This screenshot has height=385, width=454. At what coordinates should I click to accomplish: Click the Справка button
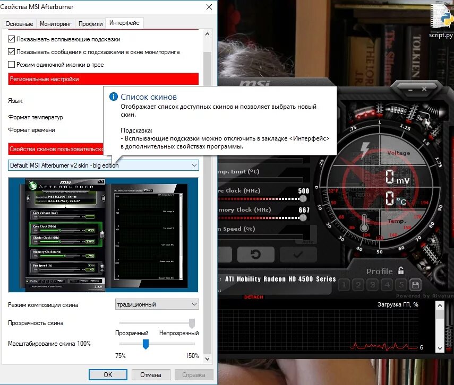194,374
